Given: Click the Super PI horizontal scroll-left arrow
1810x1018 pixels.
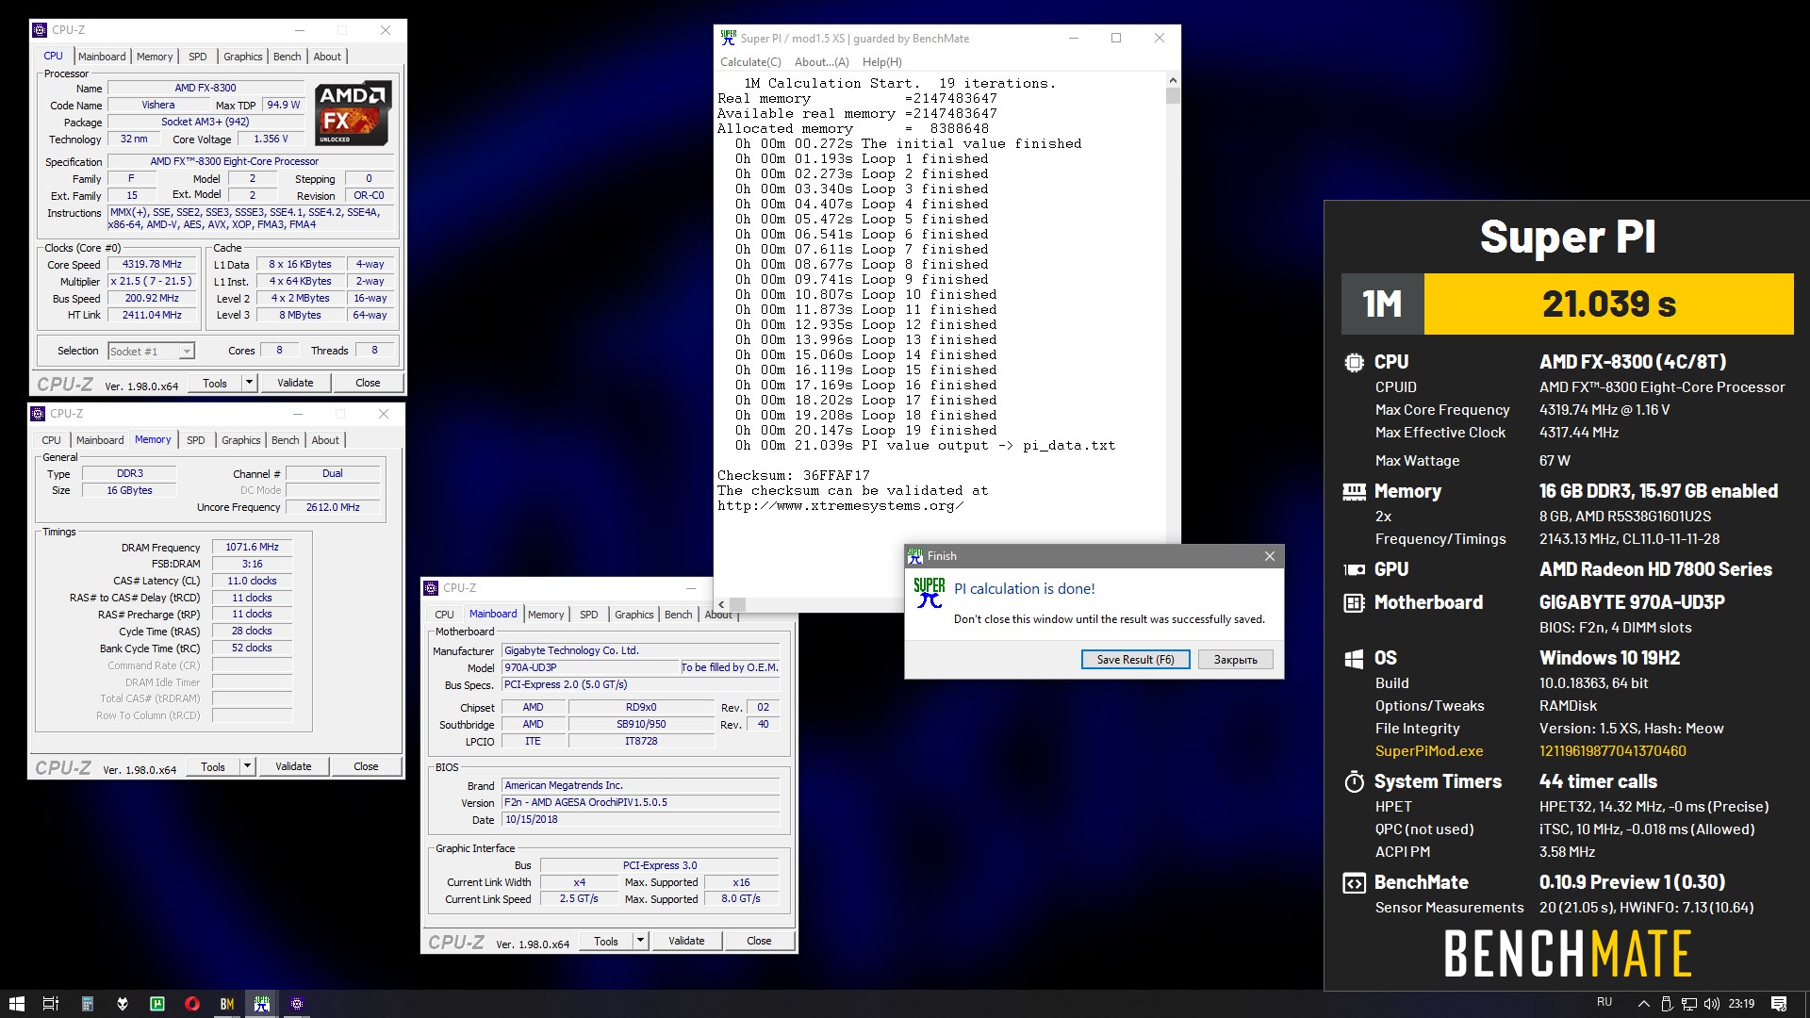Looking at the screenshot, I should click(x=721, y=604).
